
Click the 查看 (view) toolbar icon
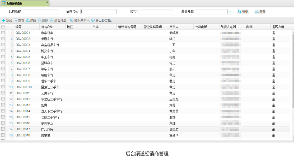(16, 20)
